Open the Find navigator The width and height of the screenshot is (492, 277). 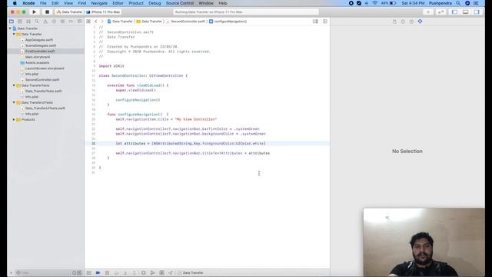[37, 22]
